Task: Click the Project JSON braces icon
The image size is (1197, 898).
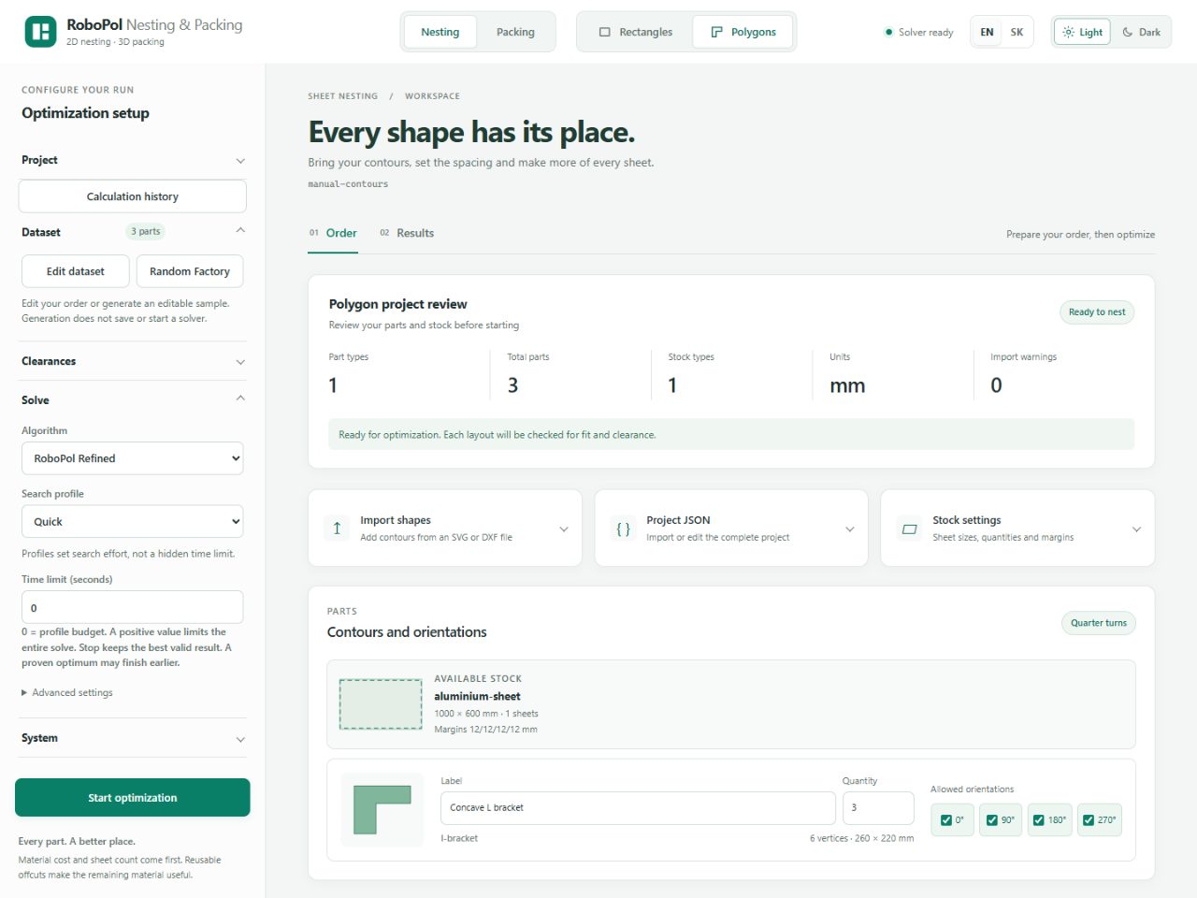Action: [624, 529]
